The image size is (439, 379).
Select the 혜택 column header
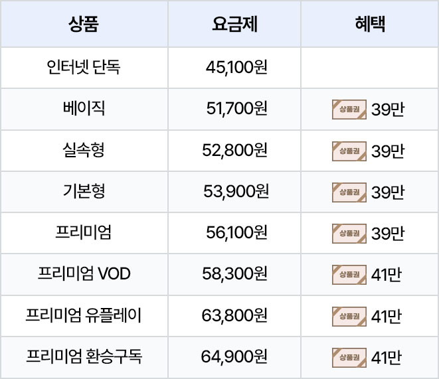pos(370,24)
